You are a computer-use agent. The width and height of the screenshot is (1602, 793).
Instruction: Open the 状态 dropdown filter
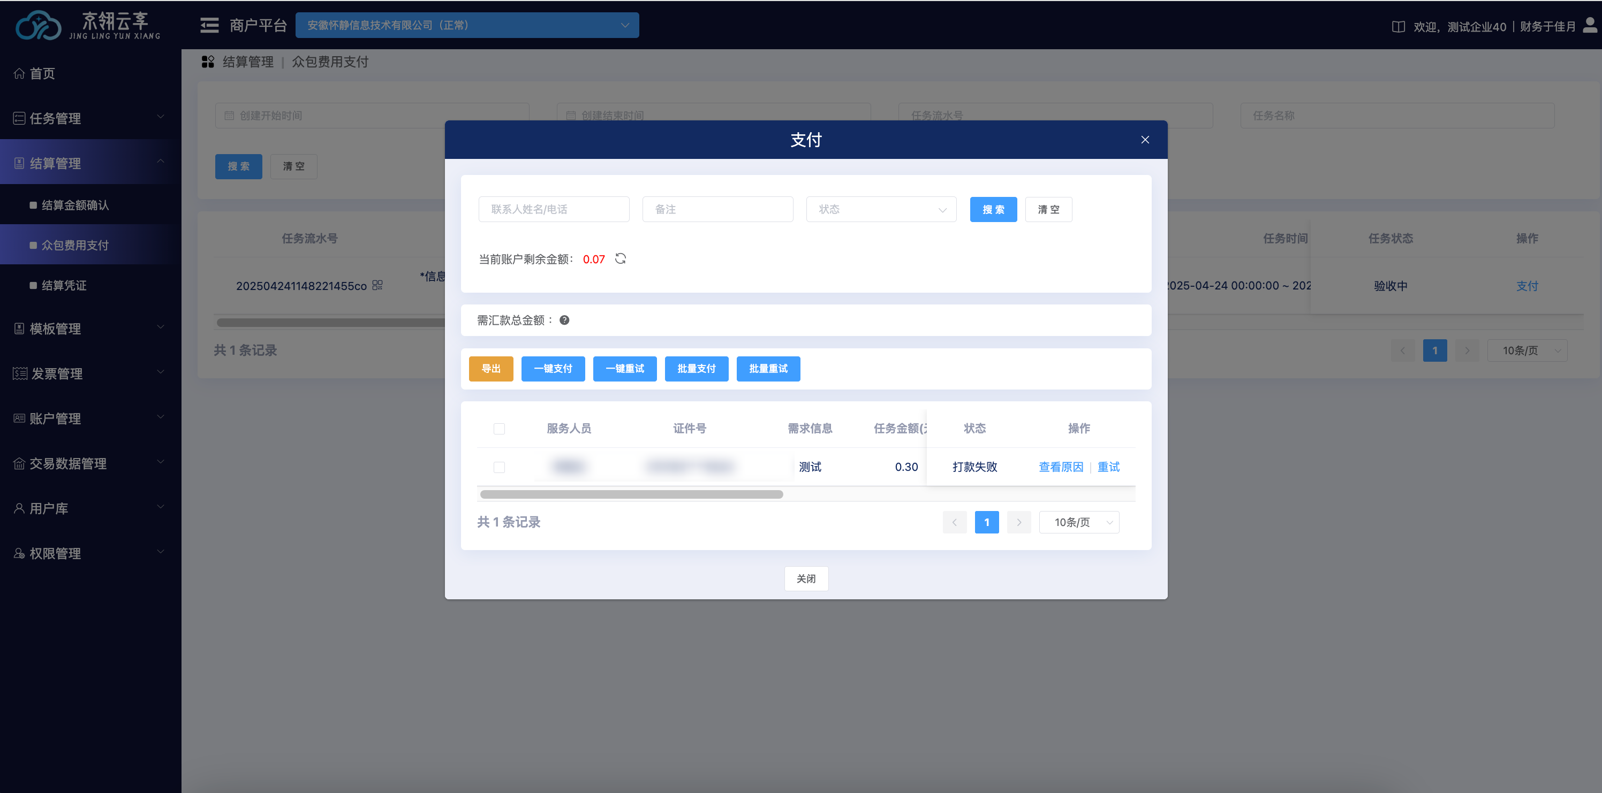(881, 209)
